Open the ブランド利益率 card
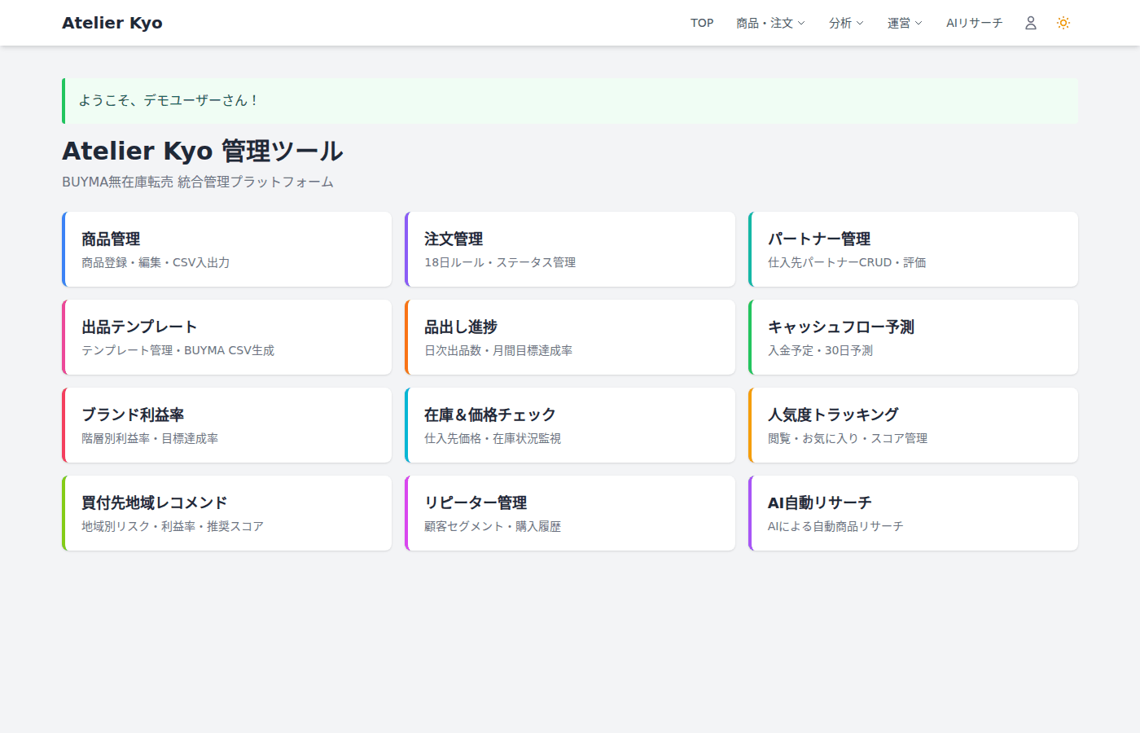The height and width of the screenshot is (733, 1140). [227, 425]
